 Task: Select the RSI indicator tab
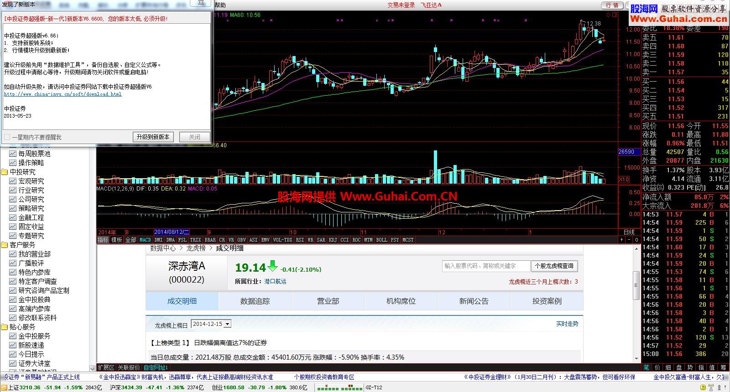tap(300, 240)
